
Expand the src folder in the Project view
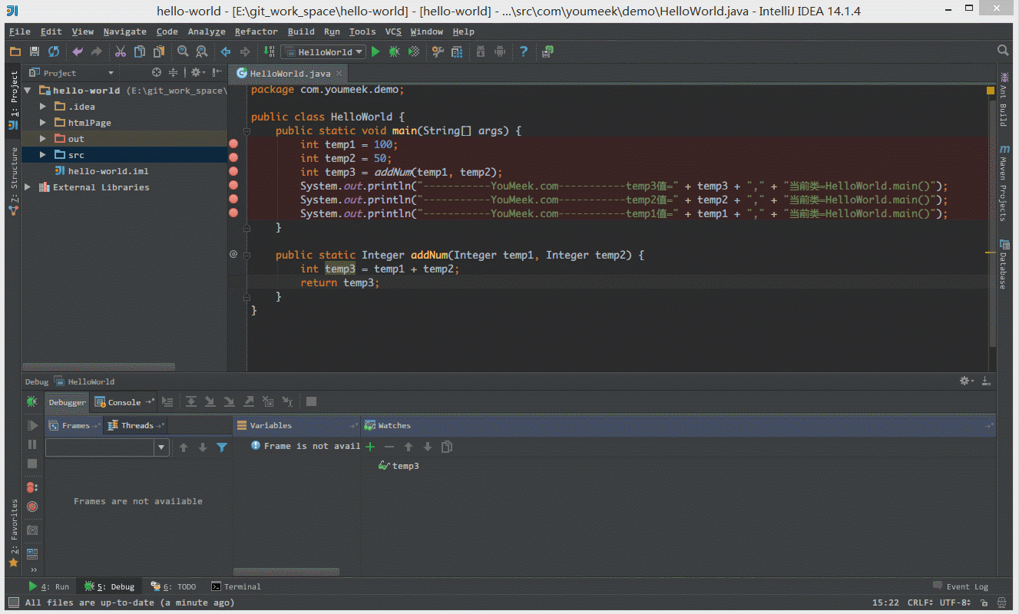coord(43,154)
